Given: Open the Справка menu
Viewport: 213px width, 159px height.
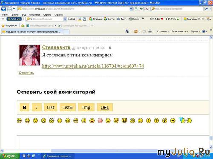Looking at the screenshot, I should pyautogui.click(x=59, y=15).
